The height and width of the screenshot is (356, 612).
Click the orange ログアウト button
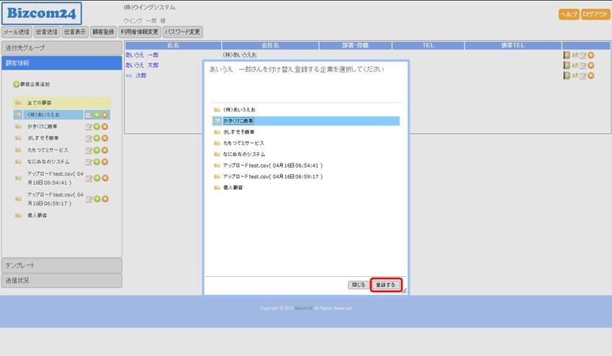click(595, 14)
